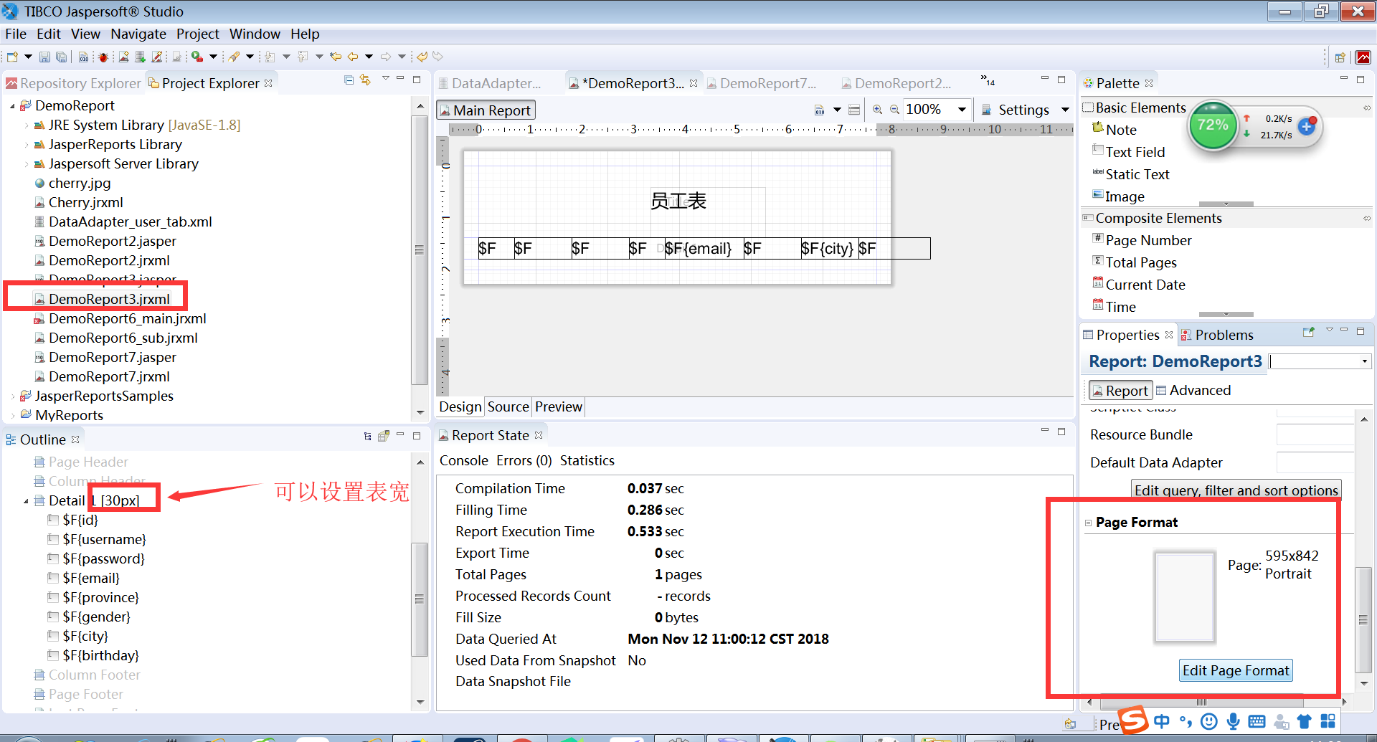This screenshot has height=742, width=1377.
Task: Switch to the Source editor tab
Action: click(508, 407)
